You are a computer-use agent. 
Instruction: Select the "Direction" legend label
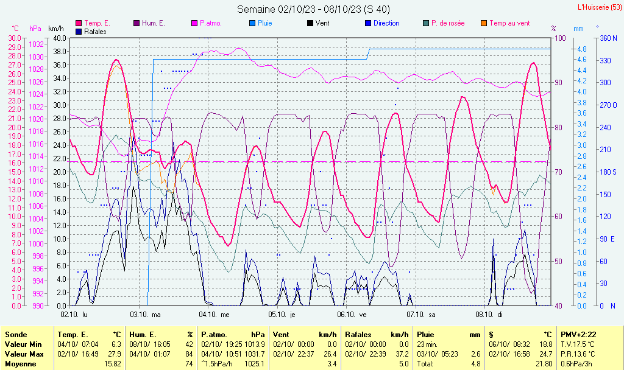[386, 24]
